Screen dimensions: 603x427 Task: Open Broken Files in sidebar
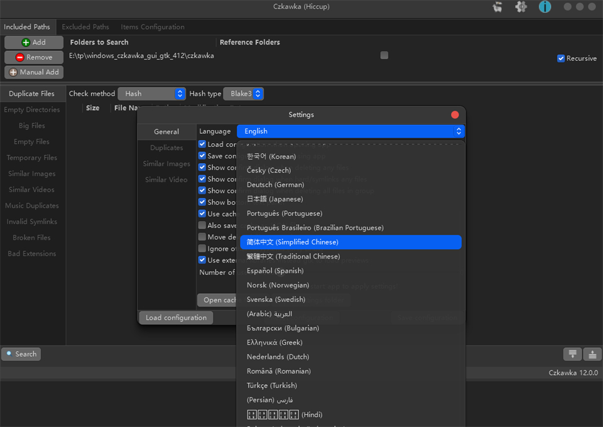coord(32,237)
